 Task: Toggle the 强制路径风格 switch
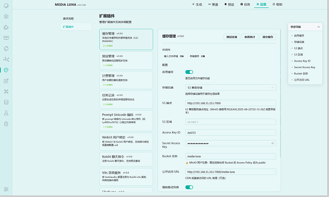pyautogui.click(x=189, y=187)
